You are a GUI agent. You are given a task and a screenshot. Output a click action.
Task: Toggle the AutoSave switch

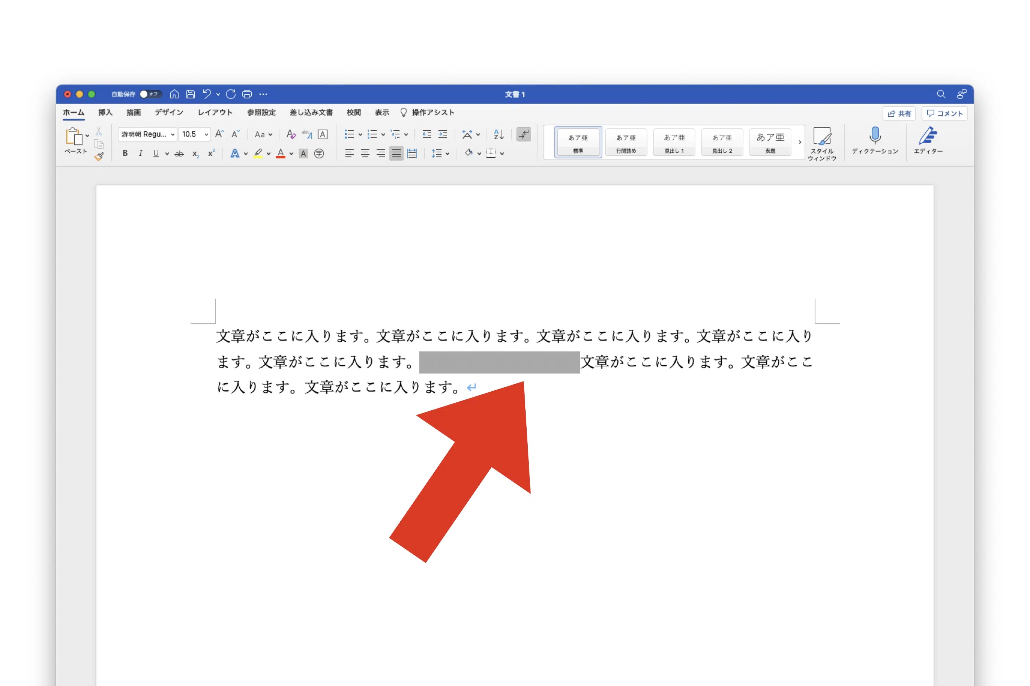click(x=151, y=94)
